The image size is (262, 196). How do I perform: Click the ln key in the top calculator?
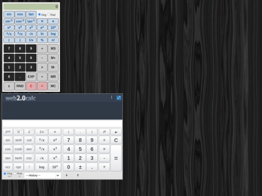pos(42,34)
